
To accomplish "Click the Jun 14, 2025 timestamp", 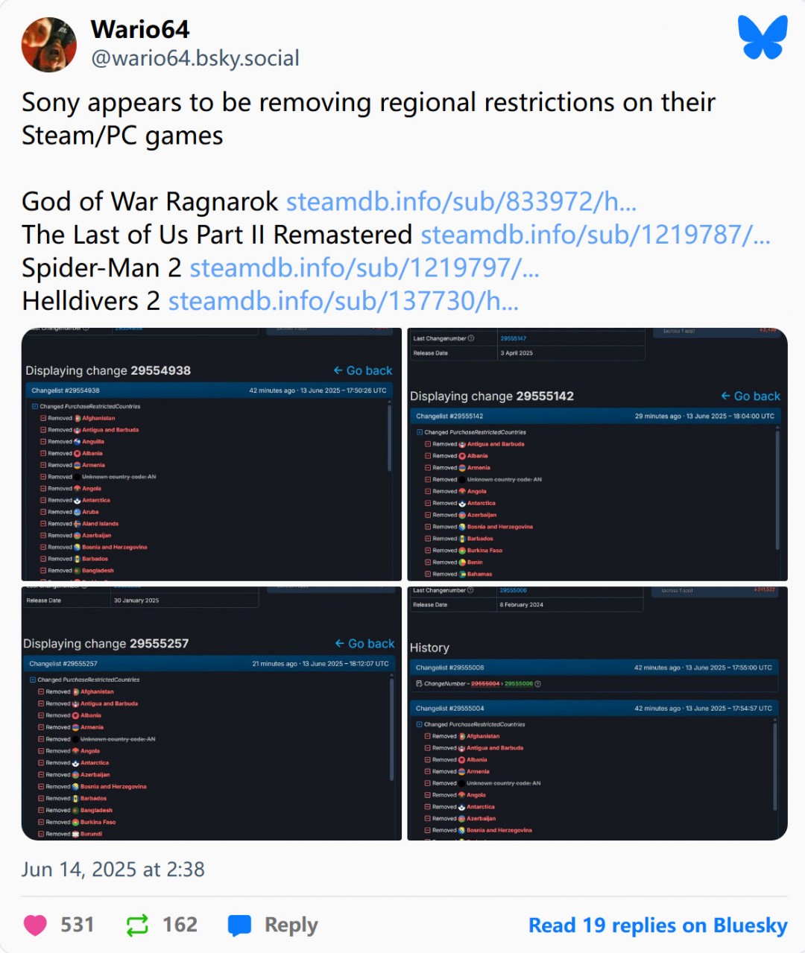I will point(113,870).
